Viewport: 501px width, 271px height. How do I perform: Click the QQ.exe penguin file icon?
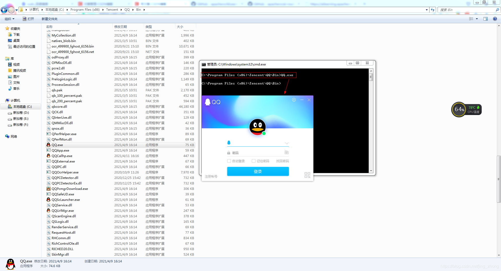tap(49, 145)
